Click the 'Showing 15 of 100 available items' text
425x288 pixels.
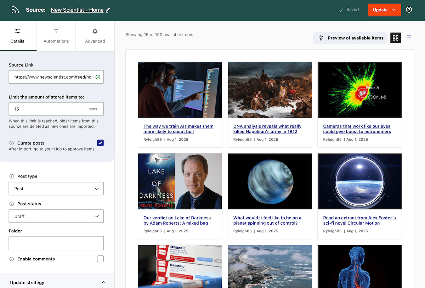coord(160,35)
